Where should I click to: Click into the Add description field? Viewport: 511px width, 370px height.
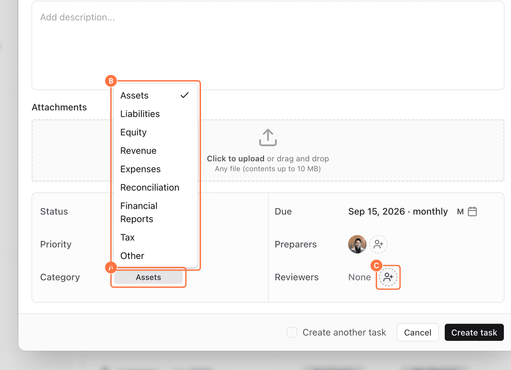pyautogui.click(x=268, y=45)
